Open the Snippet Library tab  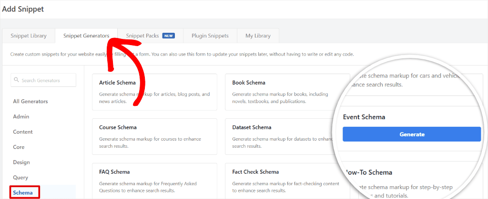(x=28, y=36)
